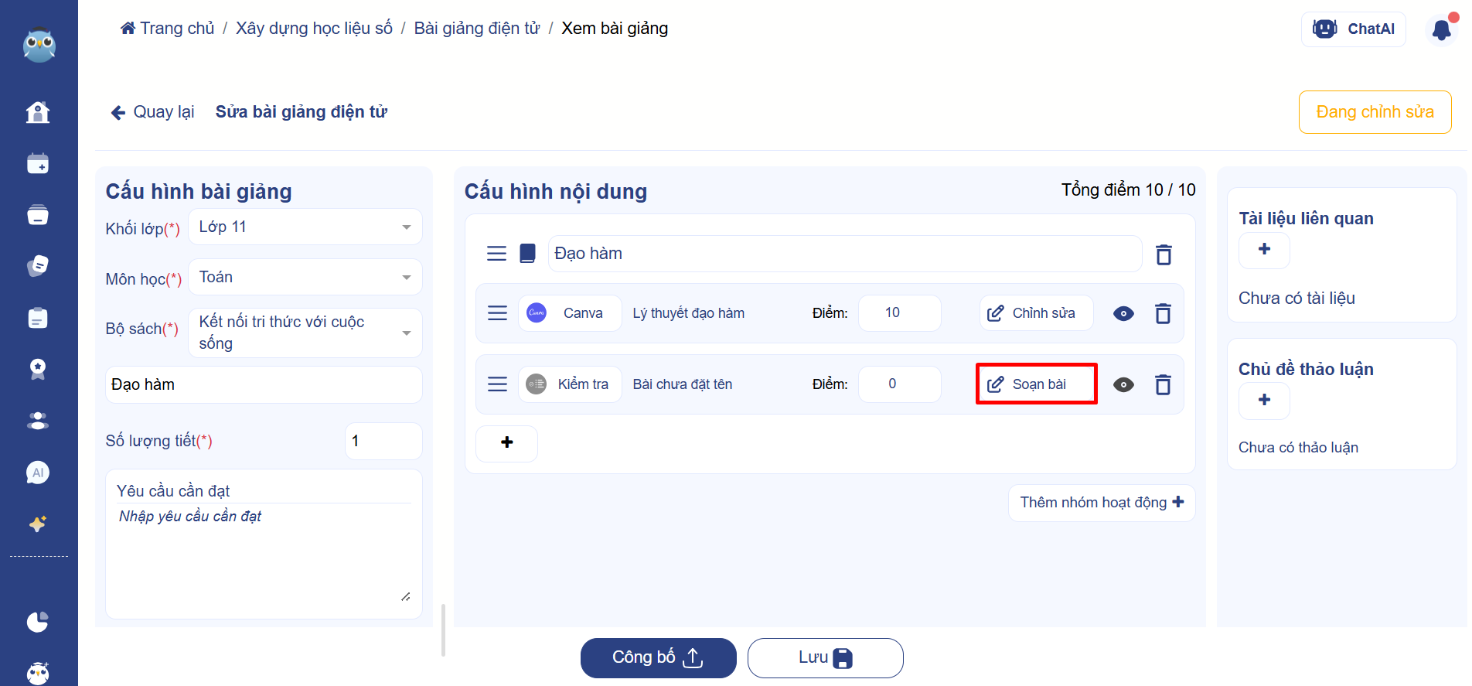Go to Bài giảng điện tử breadcrumb
The width and height of the screenshot is (1472, 686).
[x=476, y=29]
